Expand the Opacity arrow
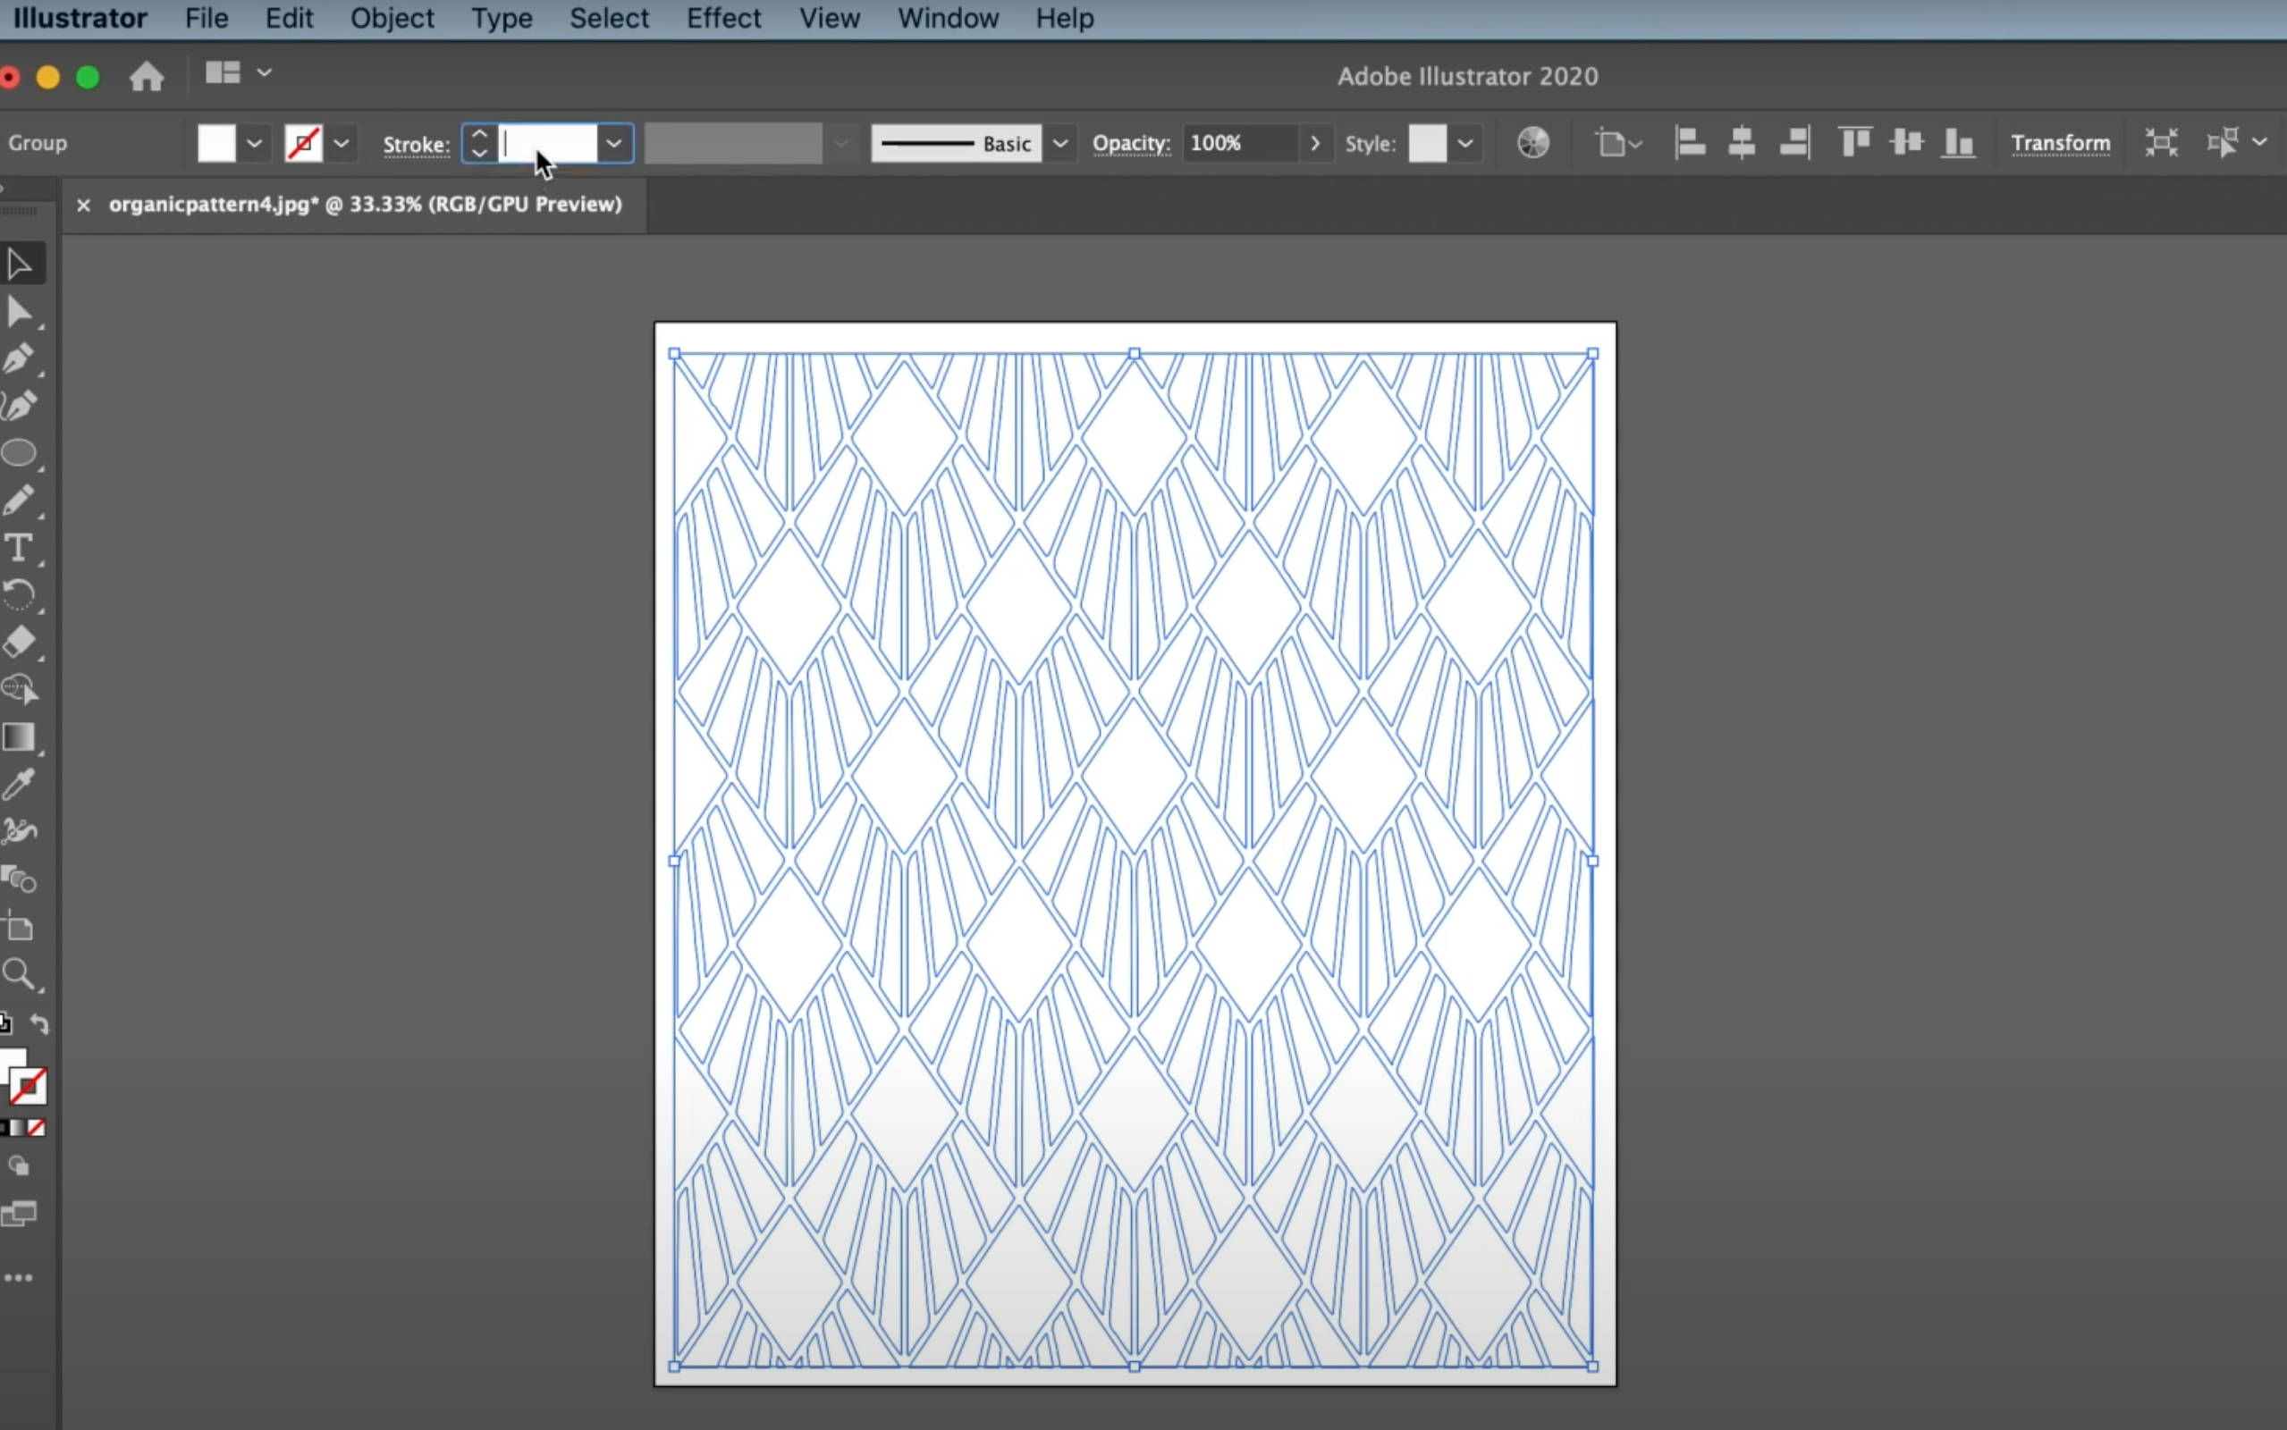This screenshot has height=1430, width=2287. (x=1314, y=144)
